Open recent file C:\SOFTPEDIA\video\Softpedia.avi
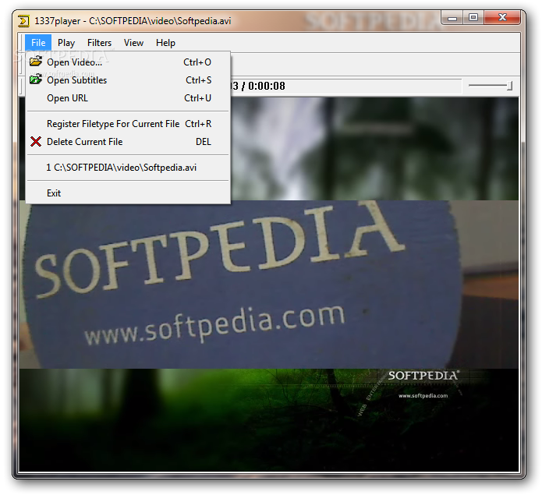 (x=128, y=168)
